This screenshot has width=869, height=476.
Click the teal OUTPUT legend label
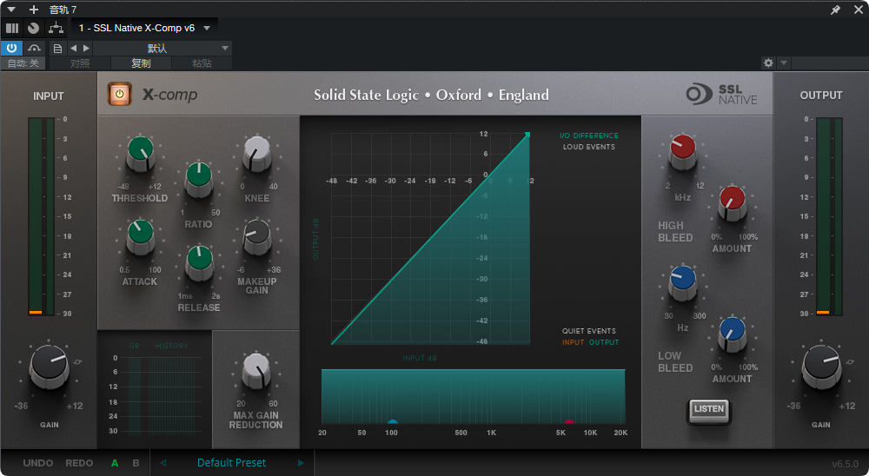(604, 342)
